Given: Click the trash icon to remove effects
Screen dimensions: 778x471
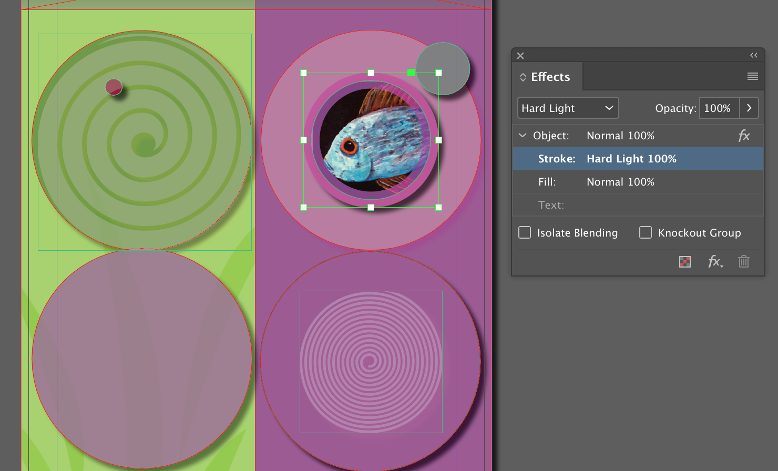Looking at the screenshot, I should pos(744,262).
